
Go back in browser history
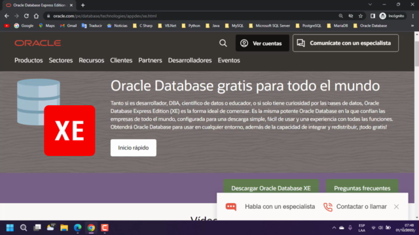(x=7, y=16)
